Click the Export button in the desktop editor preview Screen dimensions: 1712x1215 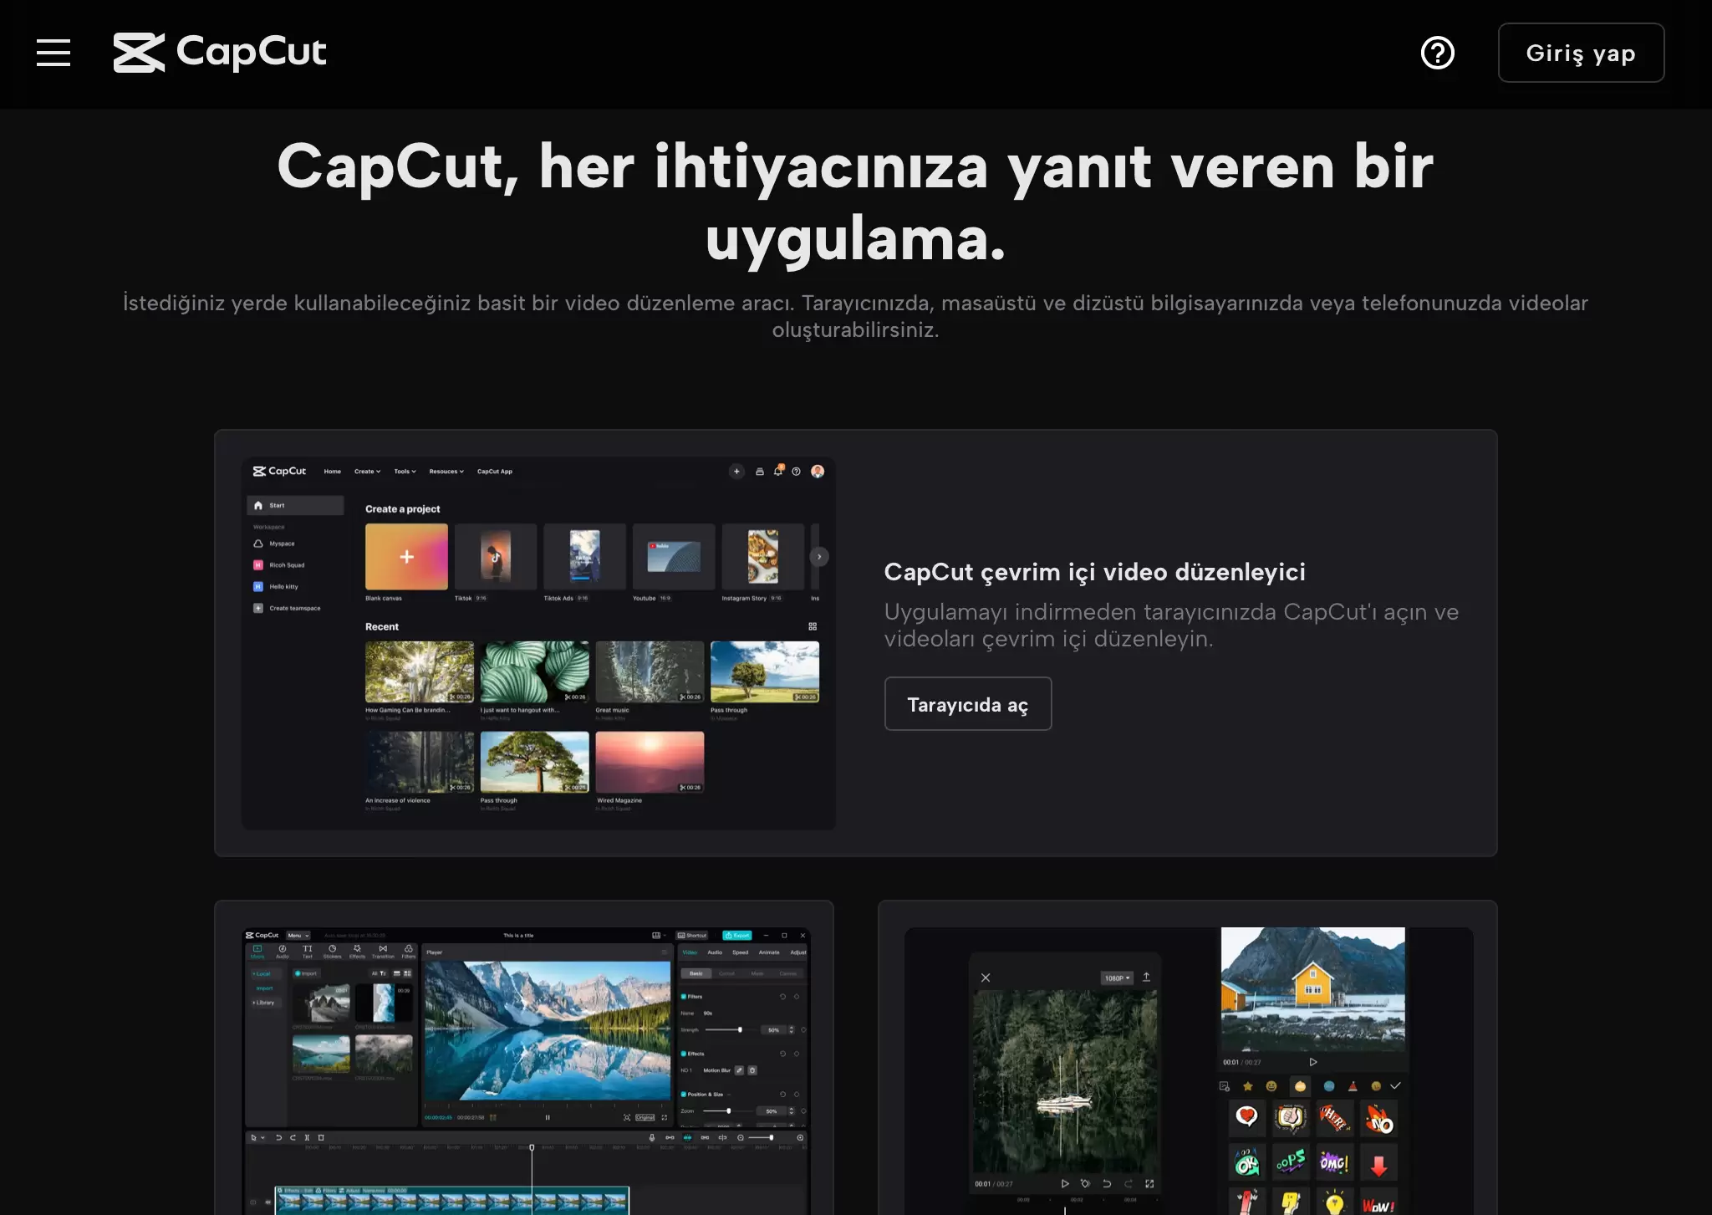pyautogui.click(x=736, y=936)
